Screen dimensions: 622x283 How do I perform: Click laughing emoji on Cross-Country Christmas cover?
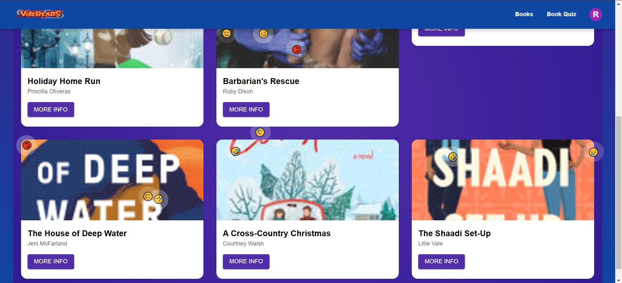[236, 151]
